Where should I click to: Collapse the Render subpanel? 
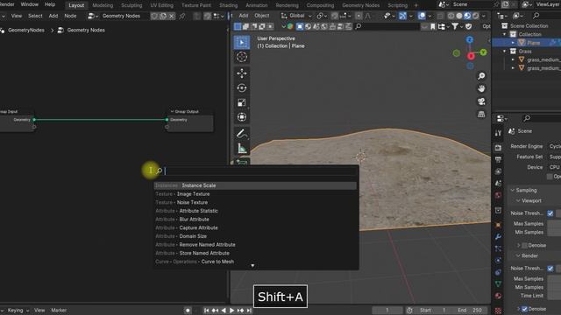[518, 255]
